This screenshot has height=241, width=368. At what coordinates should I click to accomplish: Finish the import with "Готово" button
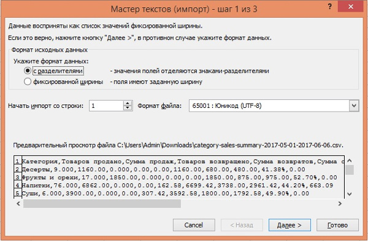(337, 225)
